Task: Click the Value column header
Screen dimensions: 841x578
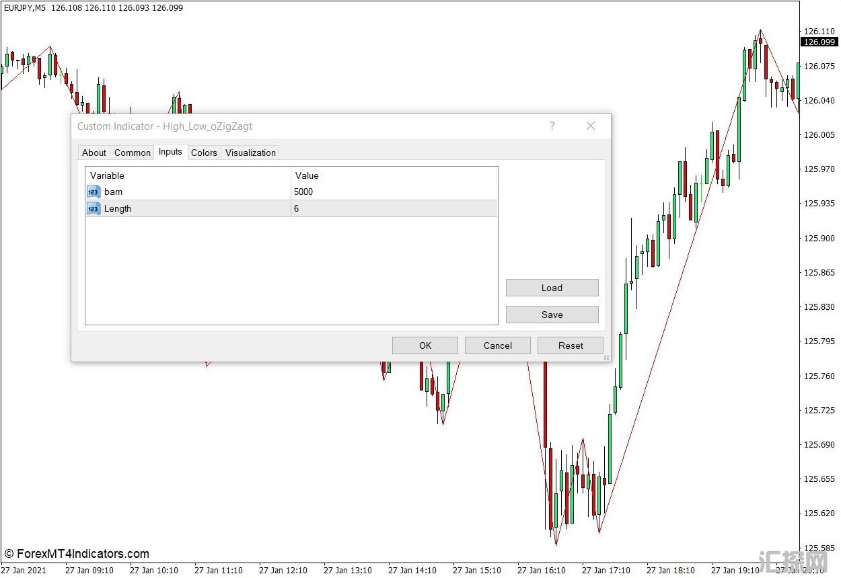Action: 394,175
